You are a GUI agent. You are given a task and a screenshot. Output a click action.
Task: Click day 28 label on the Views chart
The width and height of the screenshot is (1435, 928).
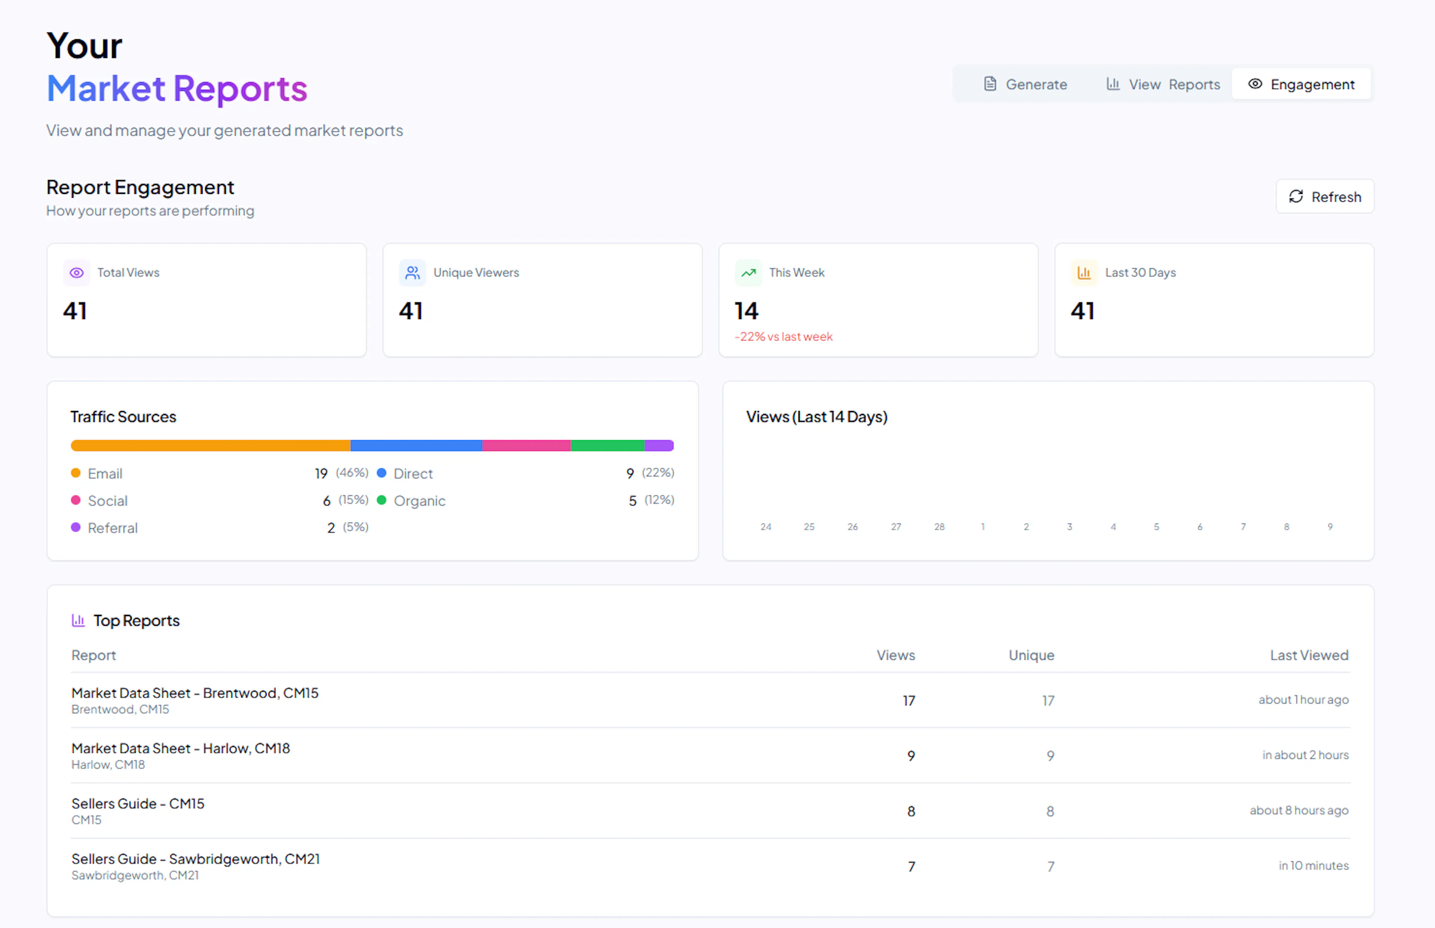click(x=939, y=527)
